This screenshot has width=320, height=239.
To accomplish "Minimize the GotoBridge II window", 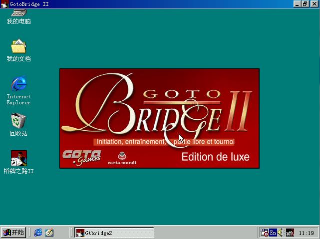I will coord(297,4).
